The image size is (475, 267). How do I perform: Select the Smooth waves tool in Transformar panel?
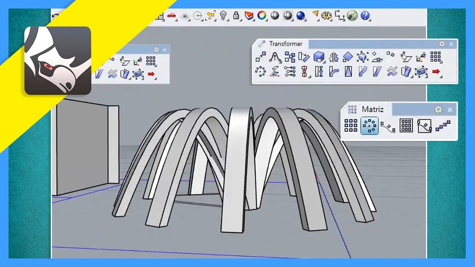[392, 71]
